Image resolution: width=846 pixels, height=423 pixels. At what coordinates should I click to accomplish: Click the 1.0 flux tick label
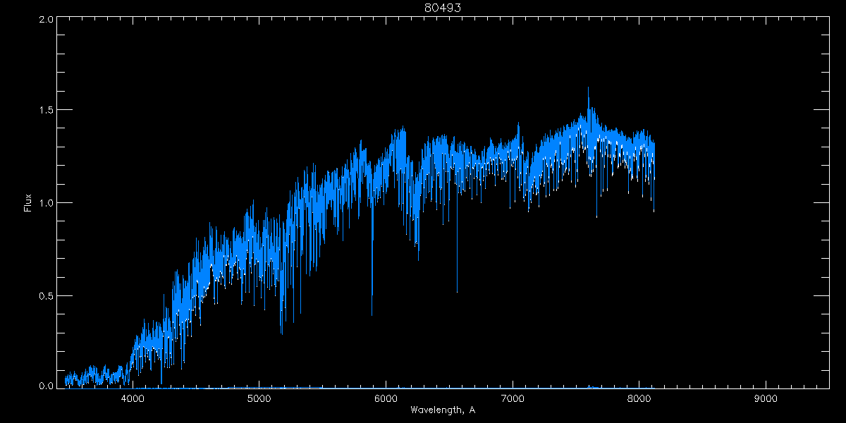tap(45, 203)
